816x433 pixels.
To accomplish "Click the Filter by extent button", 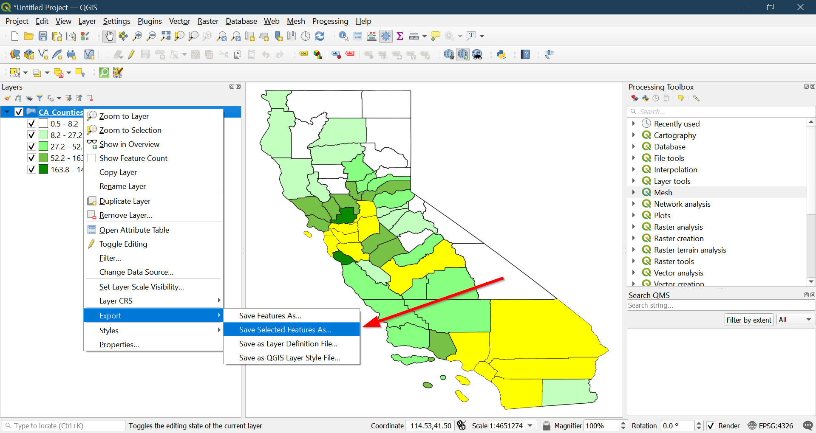I will pos(748,320).
